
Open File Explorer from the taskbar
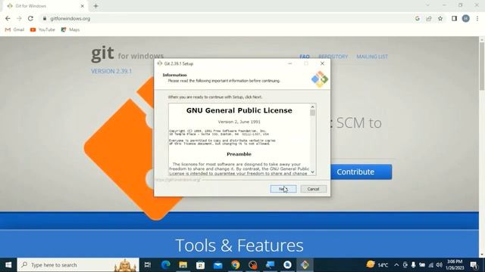coord(183,265)
